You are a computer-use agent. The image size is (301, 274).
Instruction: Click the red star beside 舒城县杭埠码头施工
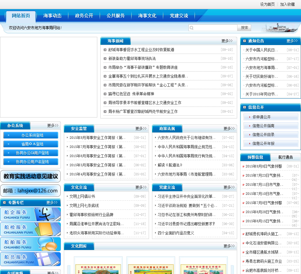pyautogui.click(x=243, y=234)
